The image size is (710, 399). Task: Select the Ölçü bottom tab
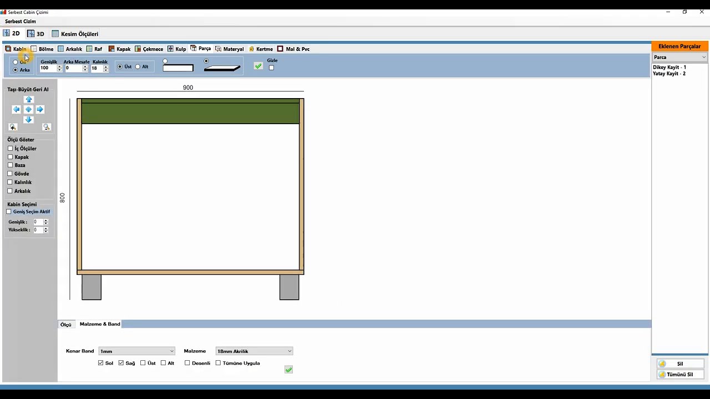coord(66,324)
